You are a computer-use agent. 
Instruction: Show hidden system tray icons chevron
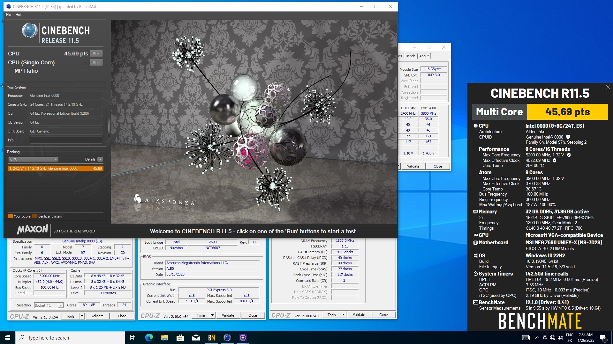(x=537, y=338)
